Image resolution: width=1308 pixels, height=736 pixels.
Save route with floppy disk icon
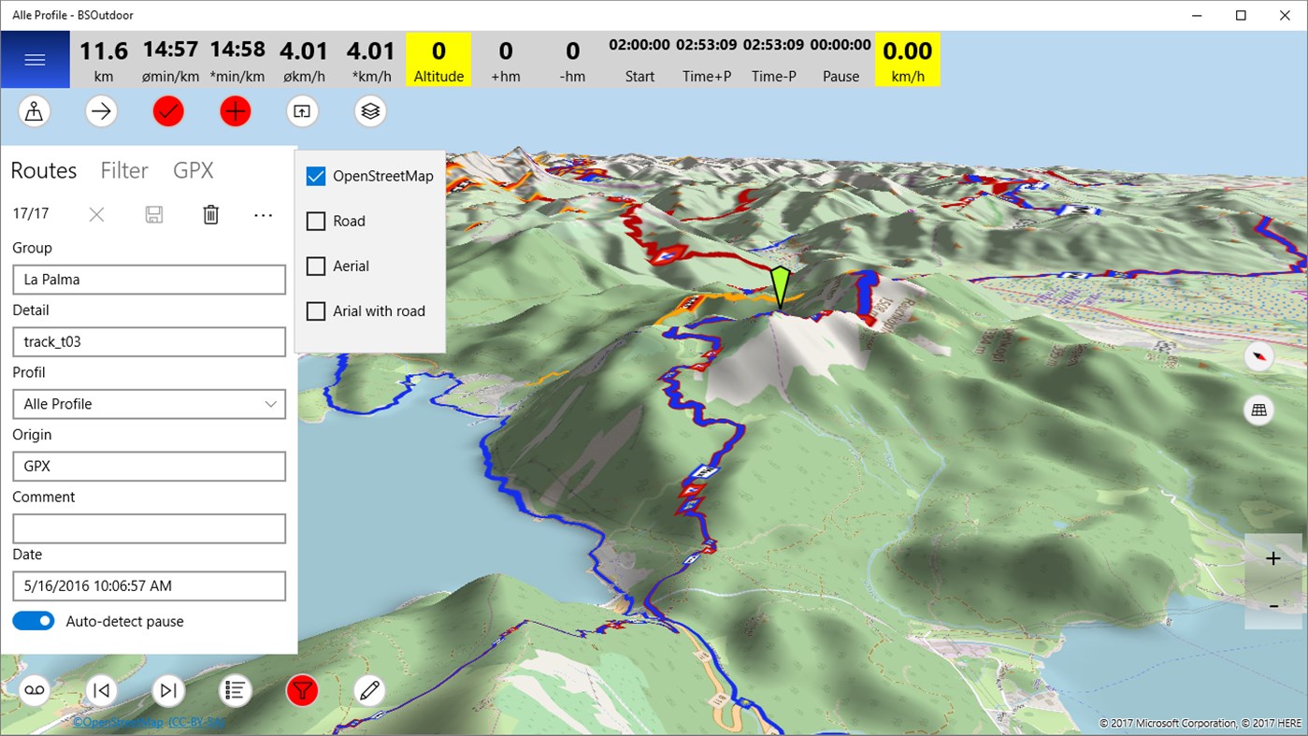pos(154,215)
